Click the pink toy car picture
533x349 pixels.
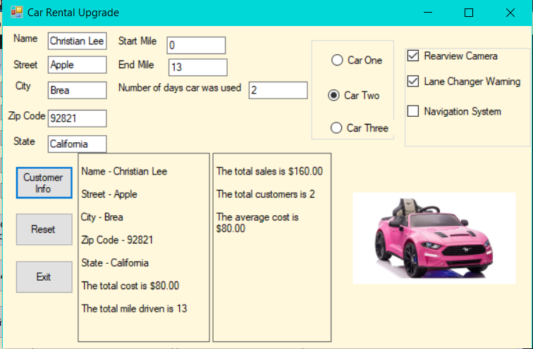pos(434,239)
